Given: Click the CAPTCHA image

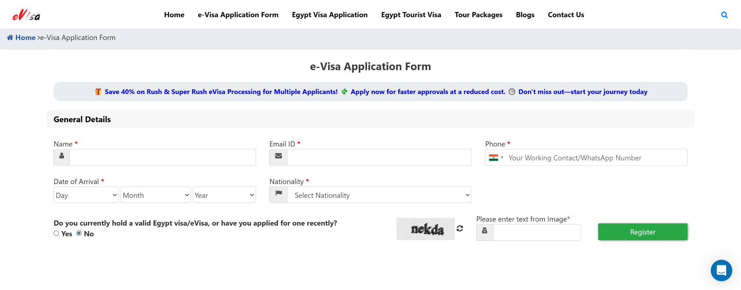Looking at the screenshot, I should (425, 229).
